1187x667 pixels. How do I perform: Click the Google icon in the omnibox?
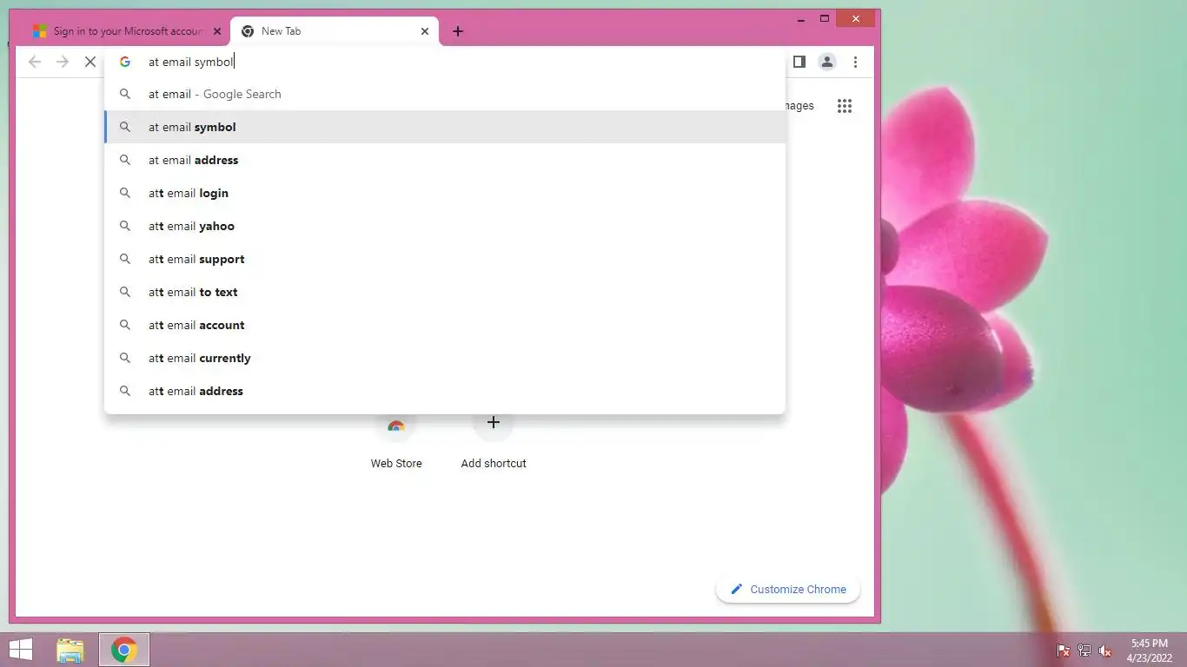(125, 62)
